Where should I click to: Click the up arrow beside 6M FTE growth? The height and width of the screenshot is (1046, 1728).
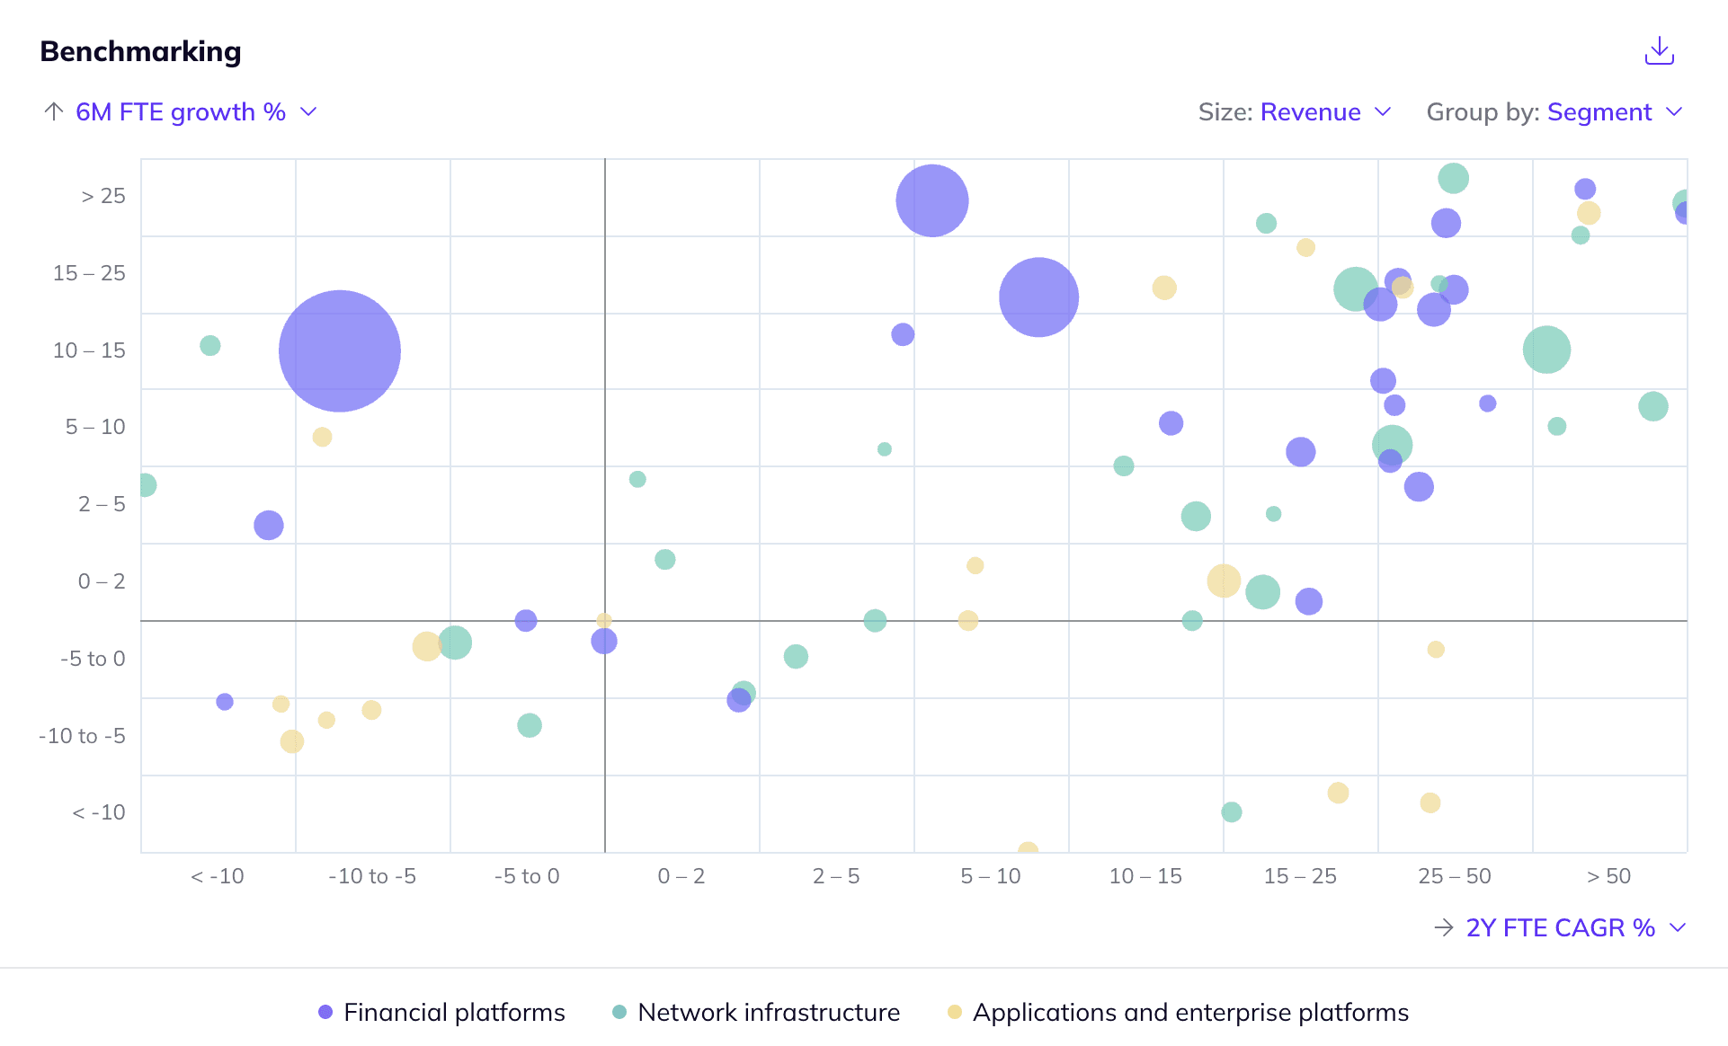coord(54,111)
